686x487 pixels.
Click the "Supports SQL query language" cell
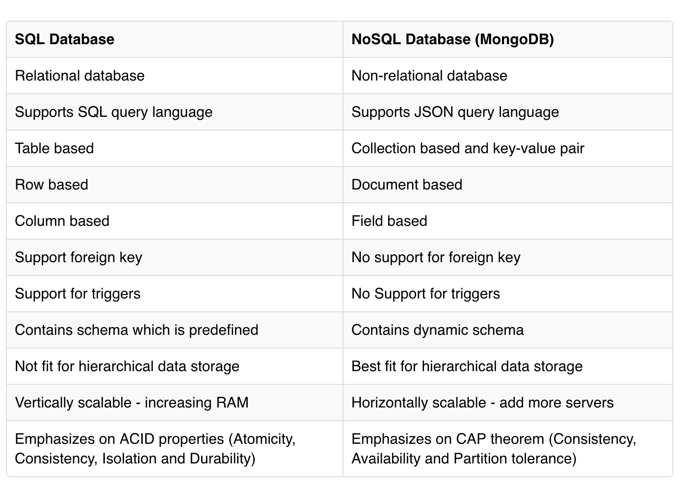[x=114, y=112]
